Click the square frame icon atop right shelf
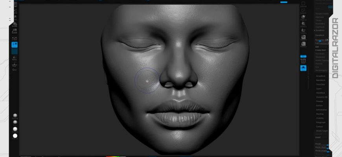Screen dimensions: 342x157 coord(303,4)
